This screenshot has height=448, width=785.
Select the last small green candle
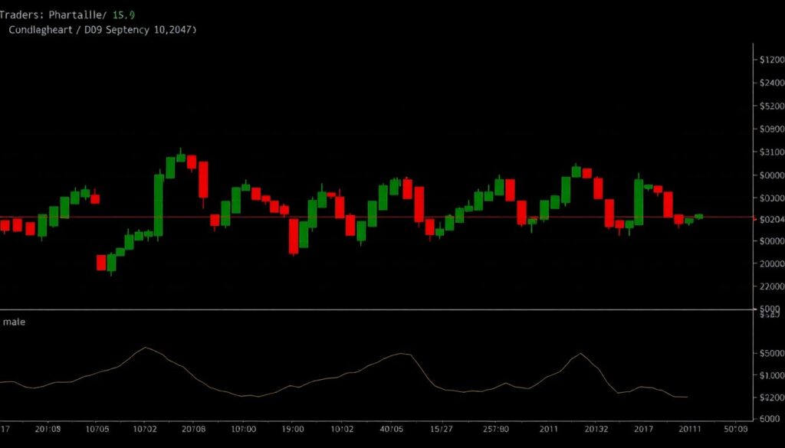click(698, 217)
